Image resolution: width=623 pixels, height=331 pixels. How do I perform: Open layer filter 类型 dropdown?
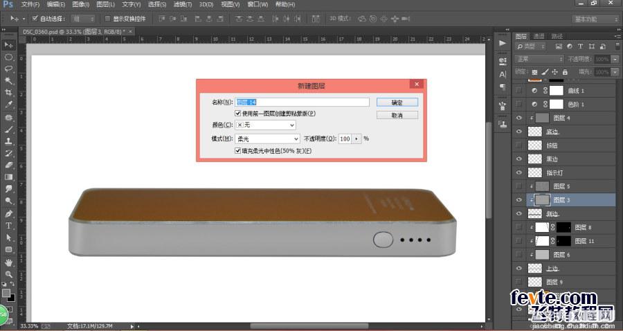[x=532, y=46]
